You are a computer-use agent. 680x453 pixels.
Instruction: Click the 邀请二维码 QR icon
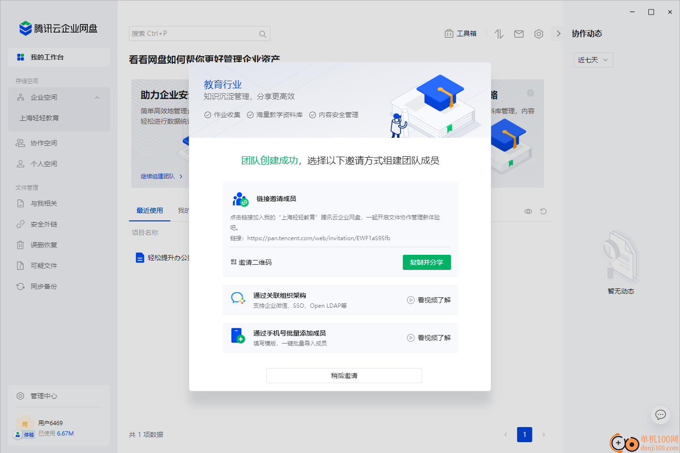(234, 262)
